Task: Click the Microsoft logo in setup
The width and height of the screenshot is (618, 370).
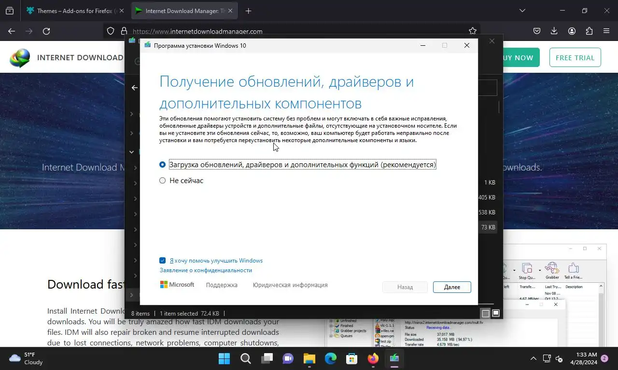Action: coord(177,285)
